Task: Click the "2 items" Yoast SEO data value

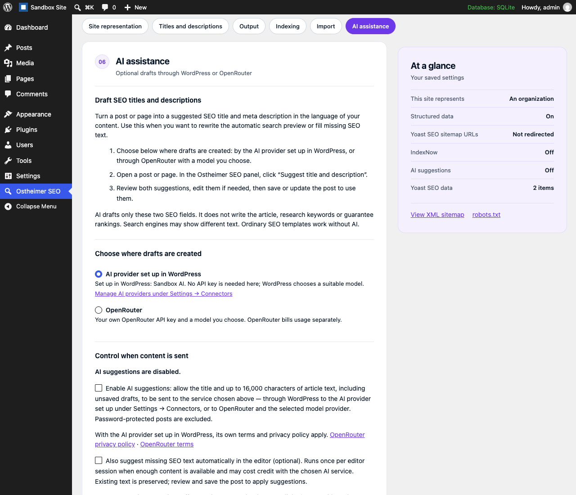Action: pos(544,188)
